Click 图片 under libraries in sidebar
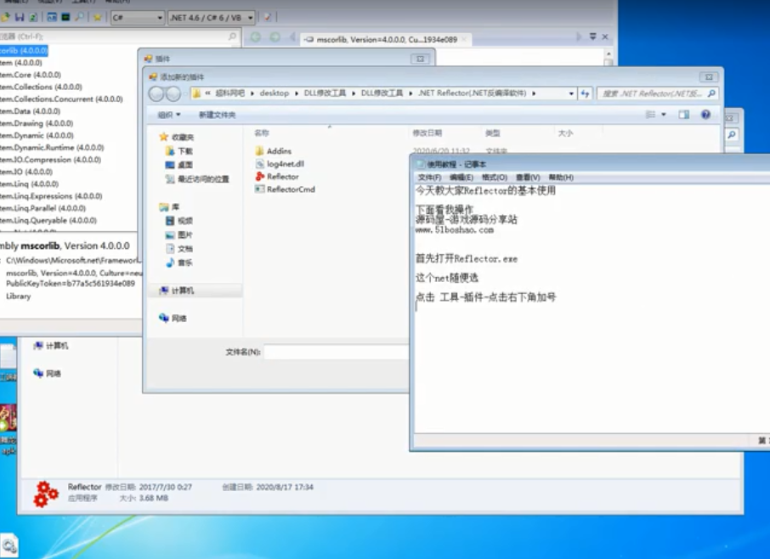This screenshot has height=559, width=770. coord(179,234)
